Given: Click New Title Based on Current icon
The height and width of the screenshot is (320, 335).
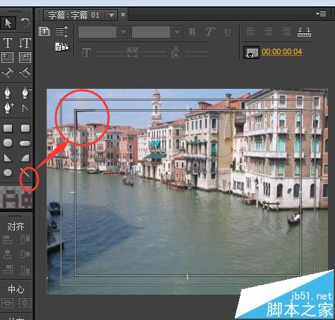Looking at the screenshot, I should (x=44, y=32).
